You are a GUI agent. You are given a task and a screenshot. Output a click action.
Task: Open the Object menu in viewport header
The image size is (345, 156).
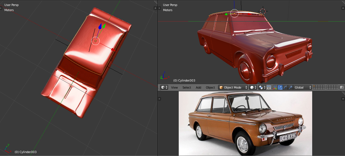210,87
